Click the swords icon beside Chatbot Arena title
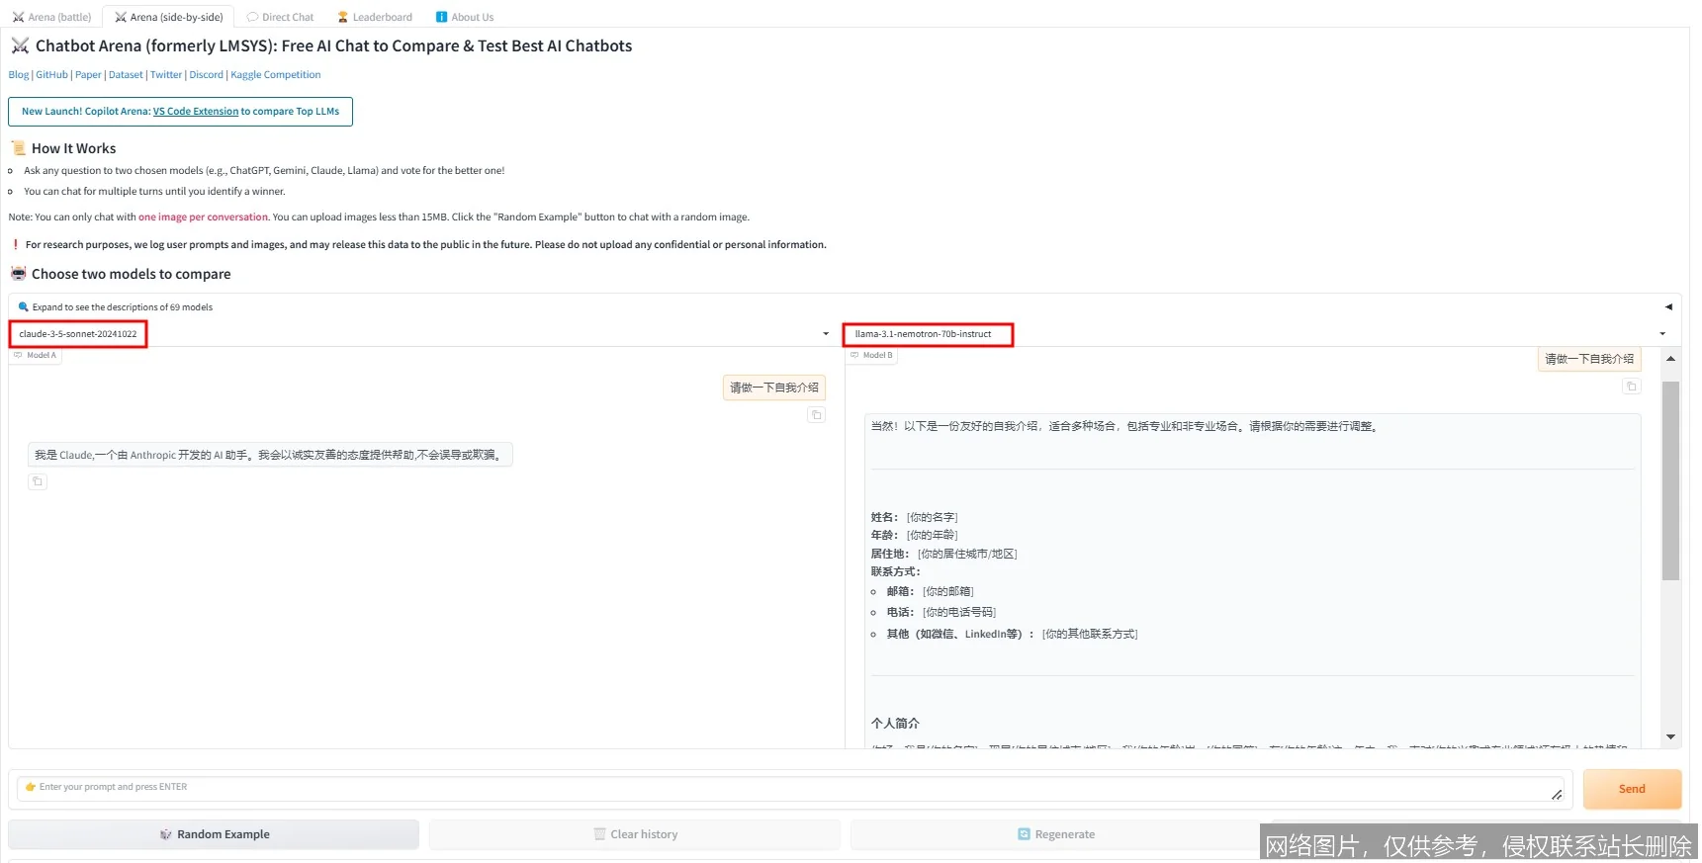The width and height of the screenshot is (1702, 863). pyautogui.click(x=20, y=45)
